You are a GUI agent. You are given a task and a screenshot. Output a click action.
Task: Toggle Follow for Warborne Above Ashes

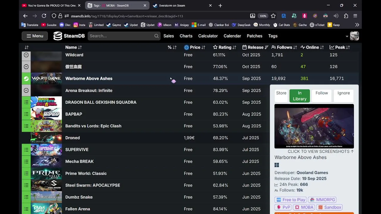point(321,96)
